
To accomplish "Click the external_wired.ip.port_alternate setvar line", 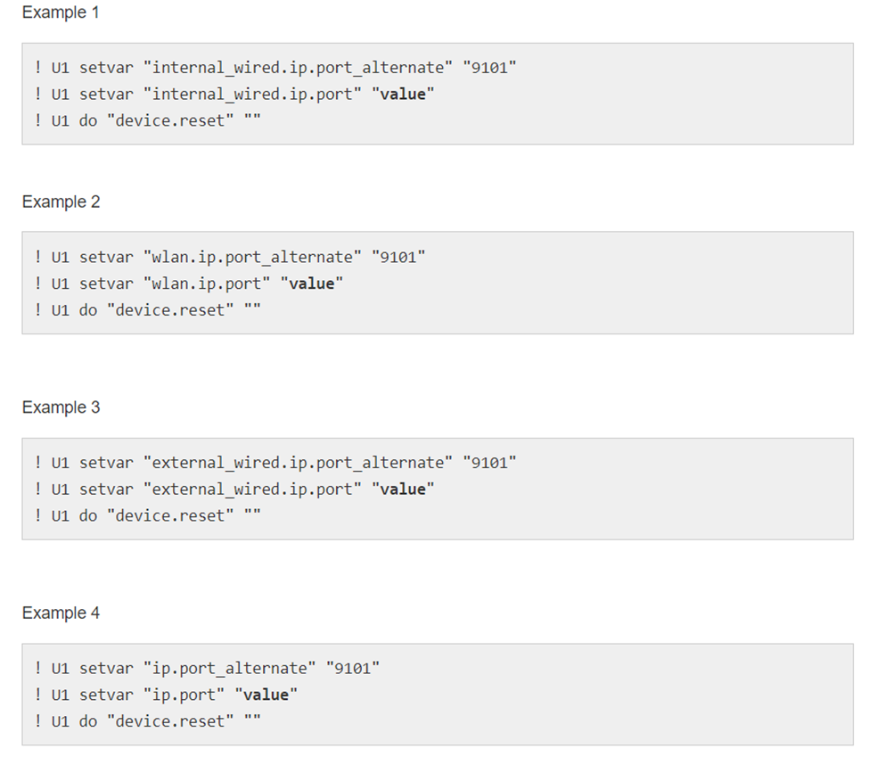I will click(276, 463).
